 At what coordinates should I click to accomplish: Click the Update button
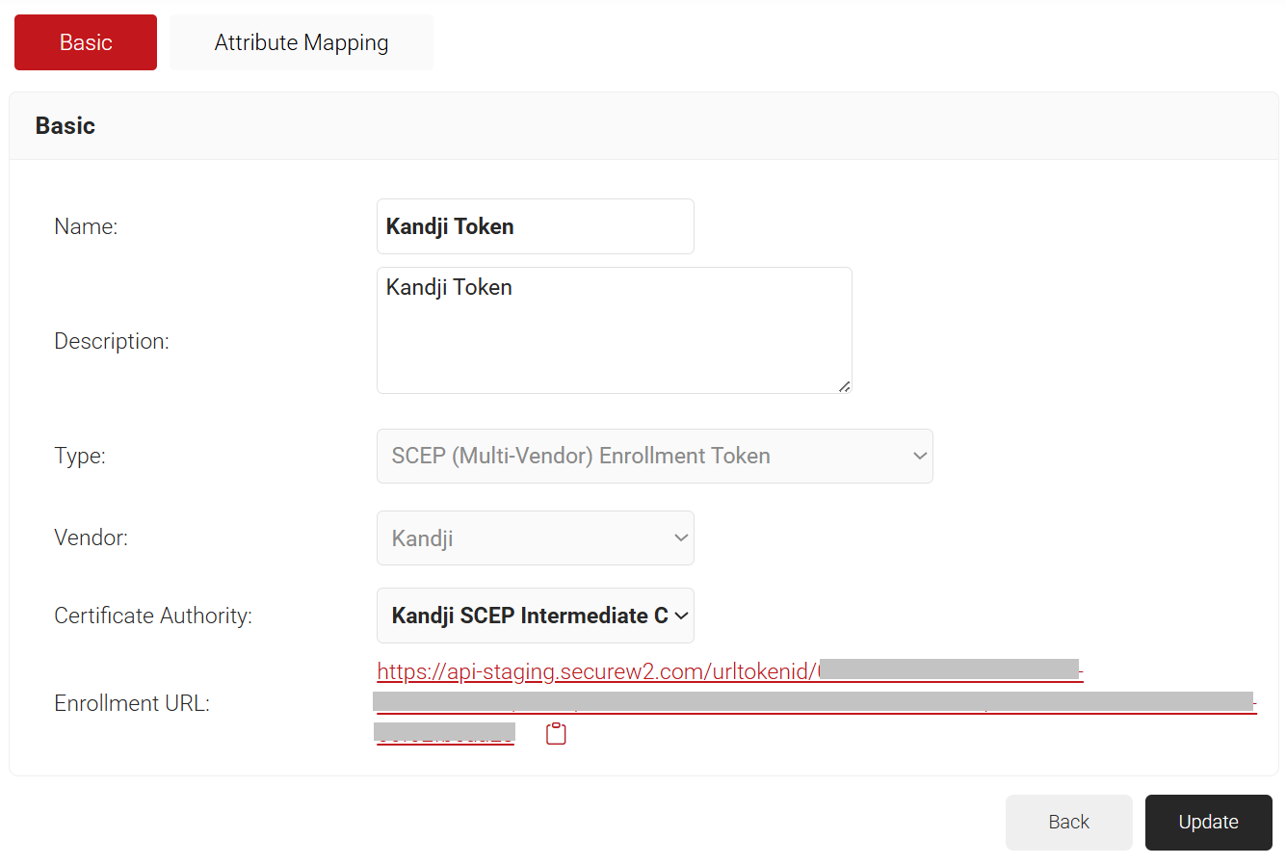click(x=1208, y=822)
